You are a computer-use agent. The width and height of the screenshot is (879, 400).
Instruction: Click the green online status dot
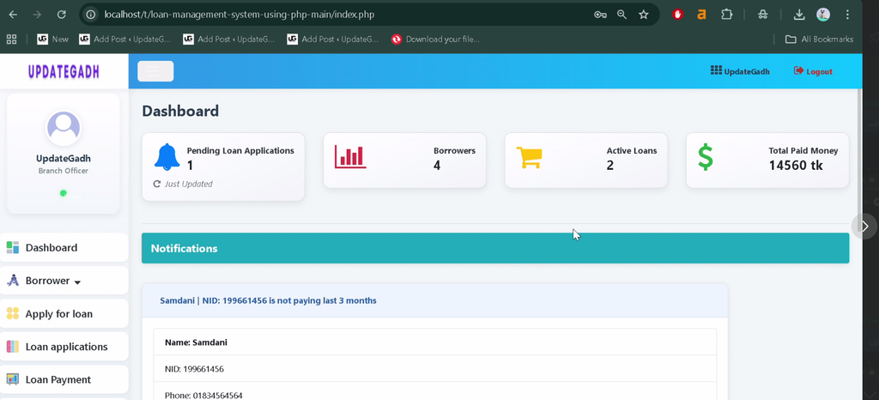click(64, 193)
